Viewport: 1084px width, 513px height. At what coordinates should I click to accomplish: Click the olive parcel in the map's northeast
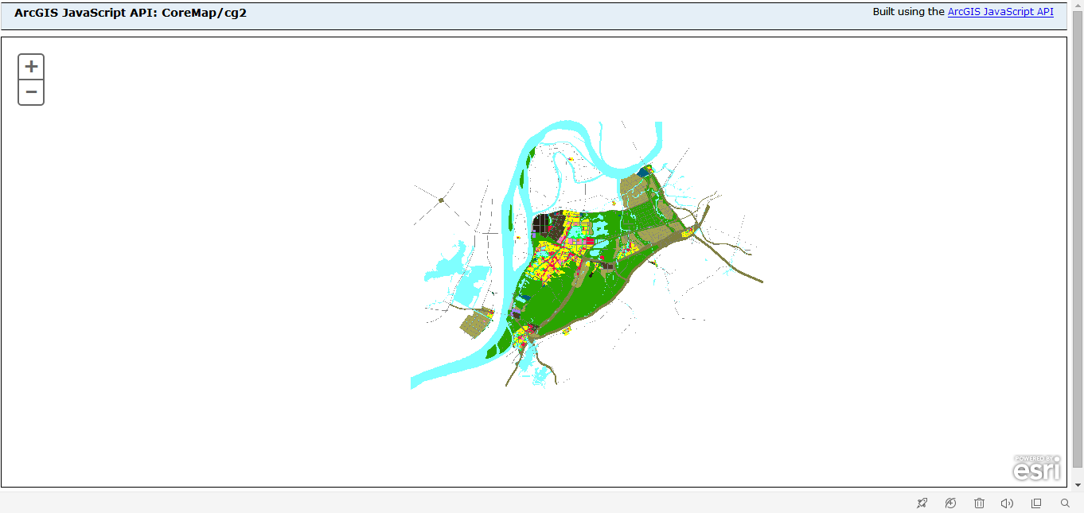point(634,191)
